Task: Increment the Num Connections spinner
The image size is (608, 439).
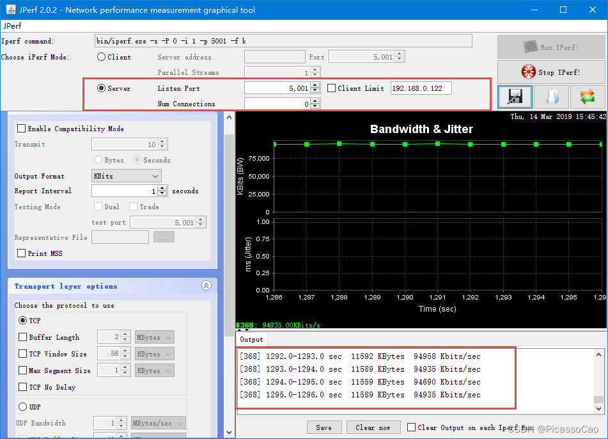Action: 315,101
